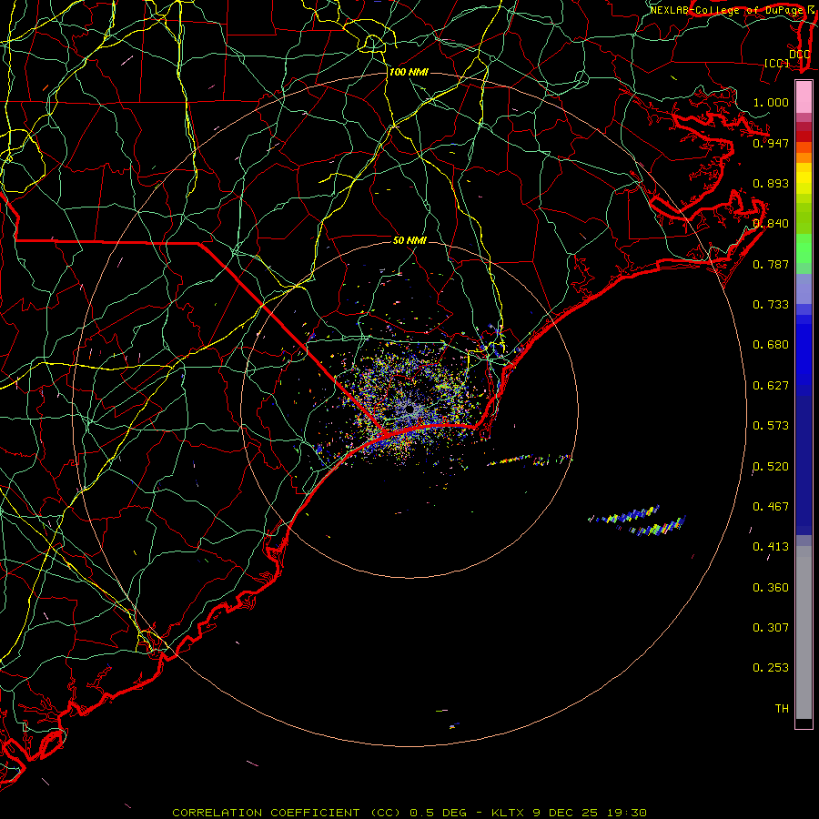Screen dimensions: 819x819
Task: Select the 0.680 scale value
Action: pyautogui.click(x=771, y=345)
